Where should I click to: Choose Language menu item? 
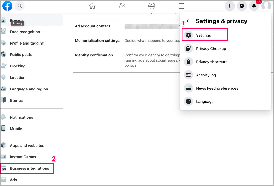click(225, 101)
